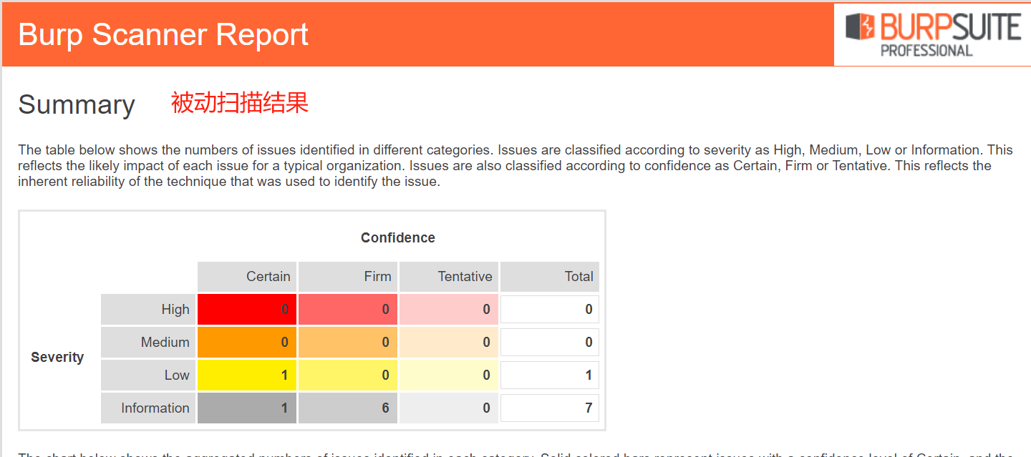Image resolution: width=1031 pixels, height=457 pixels.
Task: Click the yellow Low Certain cell
Action: pyautogui.click(x=247, y=375)
